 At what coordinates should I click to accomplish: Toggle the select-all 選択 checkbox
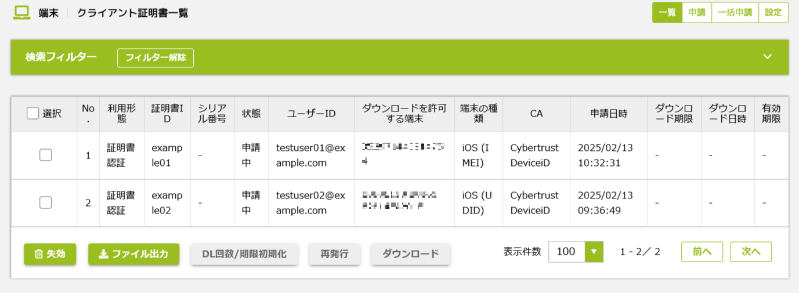point(33,114)
